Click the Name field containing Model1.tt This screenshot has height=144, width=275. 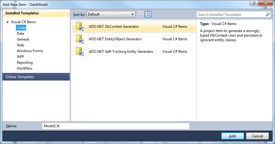116,126
